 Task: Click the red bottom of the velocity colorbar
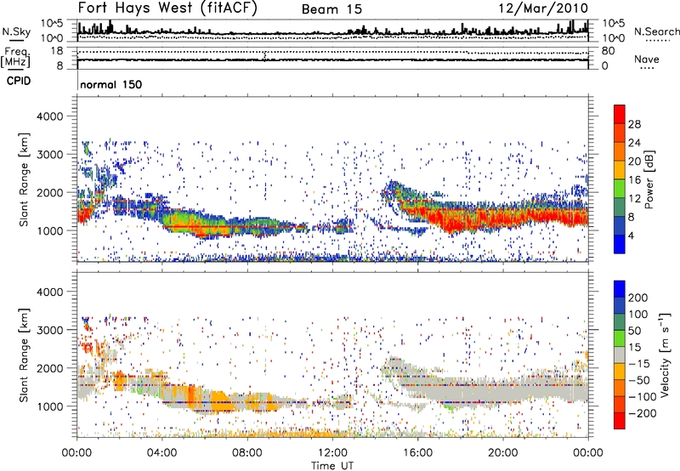tap(620, 421)
